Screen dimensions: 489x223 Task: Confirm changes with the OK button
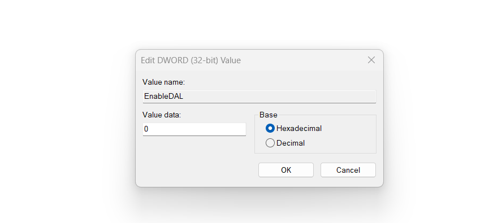coord(286,170)
